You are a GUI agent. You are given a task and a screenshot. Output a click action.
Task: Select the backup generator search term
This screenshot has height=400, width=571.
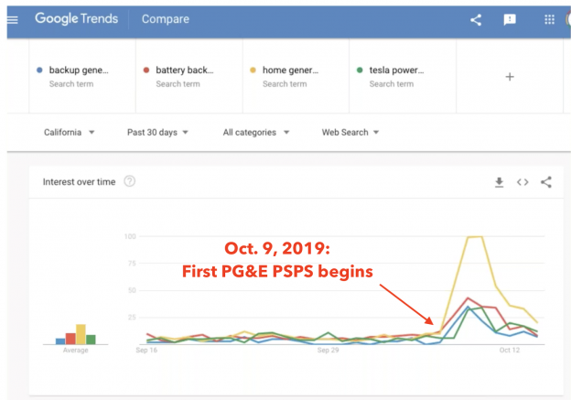click(x=82, y=77)
